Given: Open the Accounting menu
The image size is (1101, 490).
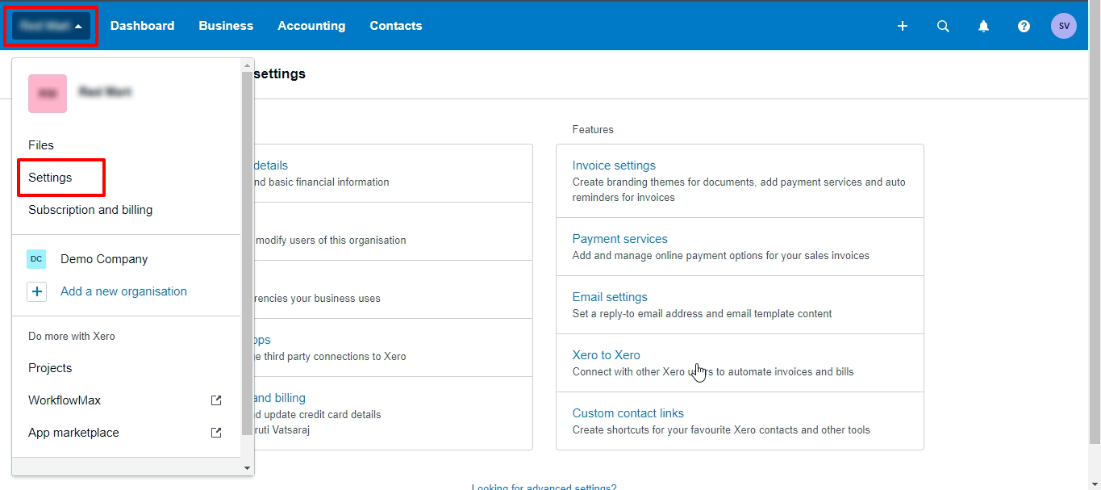Looking at the screenshot, I should tap(311, 26).
